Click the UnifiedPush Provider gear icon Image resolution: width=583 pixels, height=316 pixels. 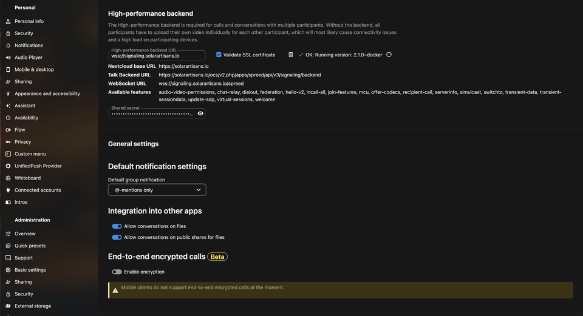tap(8, 166)
